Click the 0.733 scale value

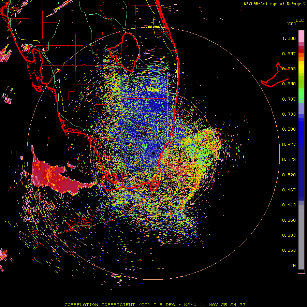click(x=289, y=114)
